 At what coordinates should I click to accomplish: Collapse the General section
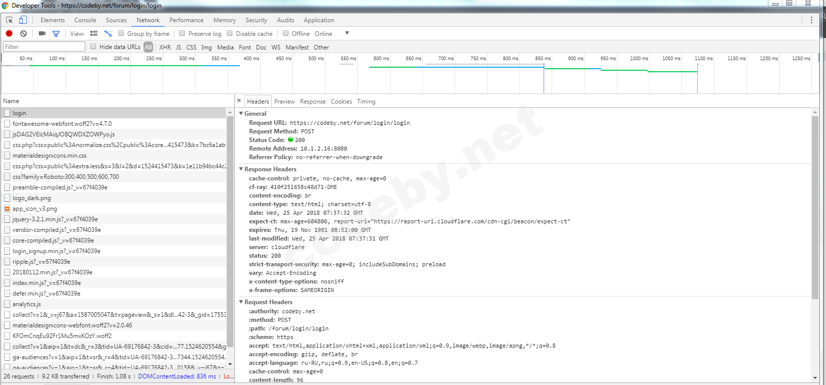click(241, 114)
